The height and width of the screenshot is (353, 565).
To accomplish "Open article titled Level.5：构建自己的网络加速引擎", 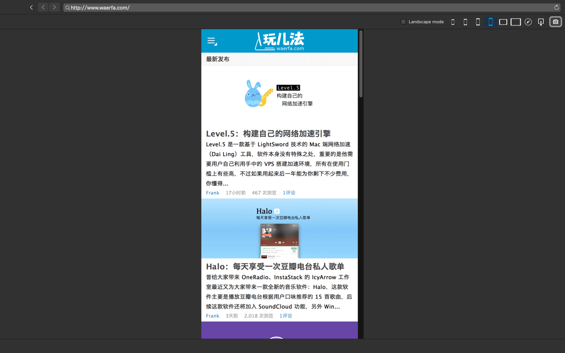I will pos(268,134).
